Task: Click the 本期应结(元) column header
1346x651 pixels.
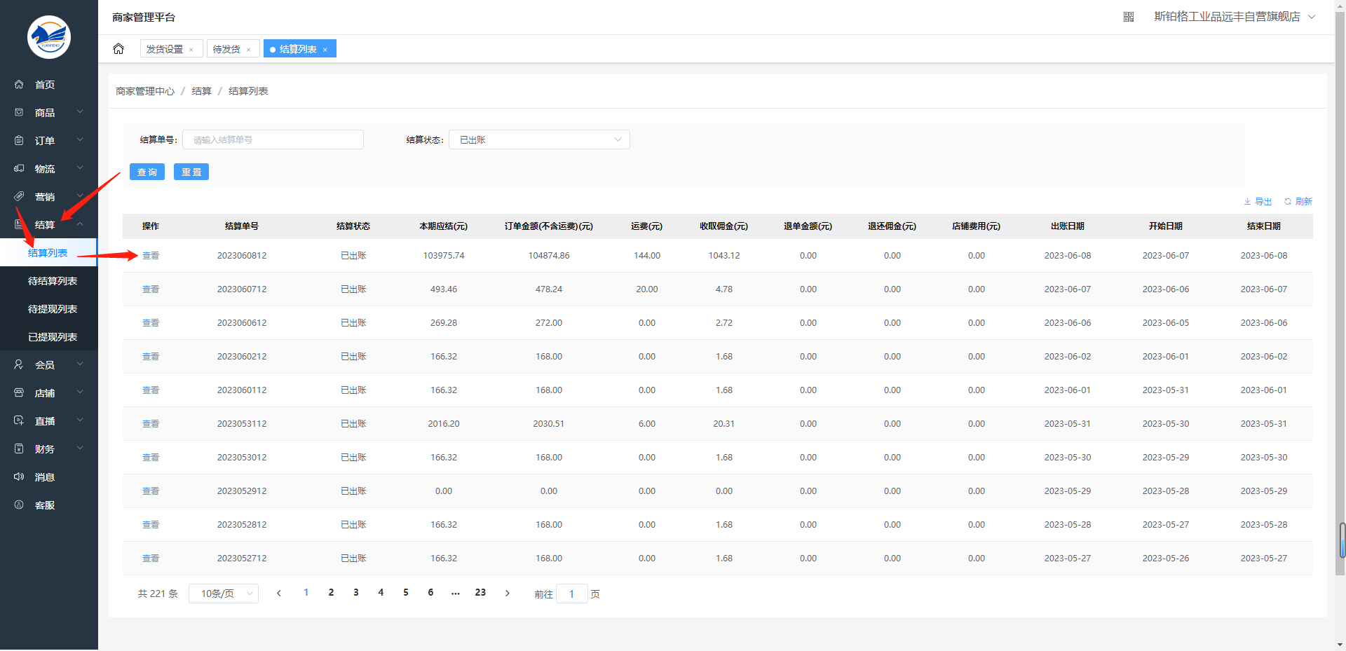Action: tap(444, 226)
